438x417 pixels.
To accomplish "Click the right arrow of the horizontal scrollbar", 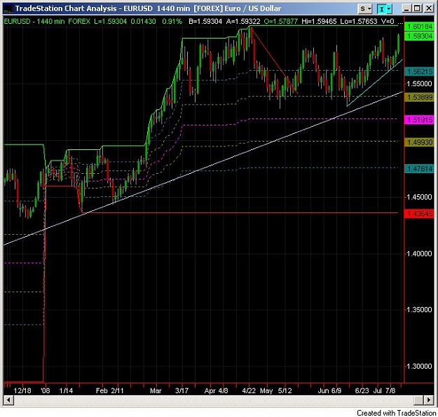I will click(429, 399).
